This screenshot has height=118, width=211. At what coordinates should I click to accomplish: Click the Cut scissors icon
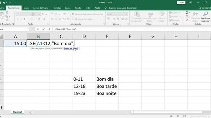click(7, 12)
